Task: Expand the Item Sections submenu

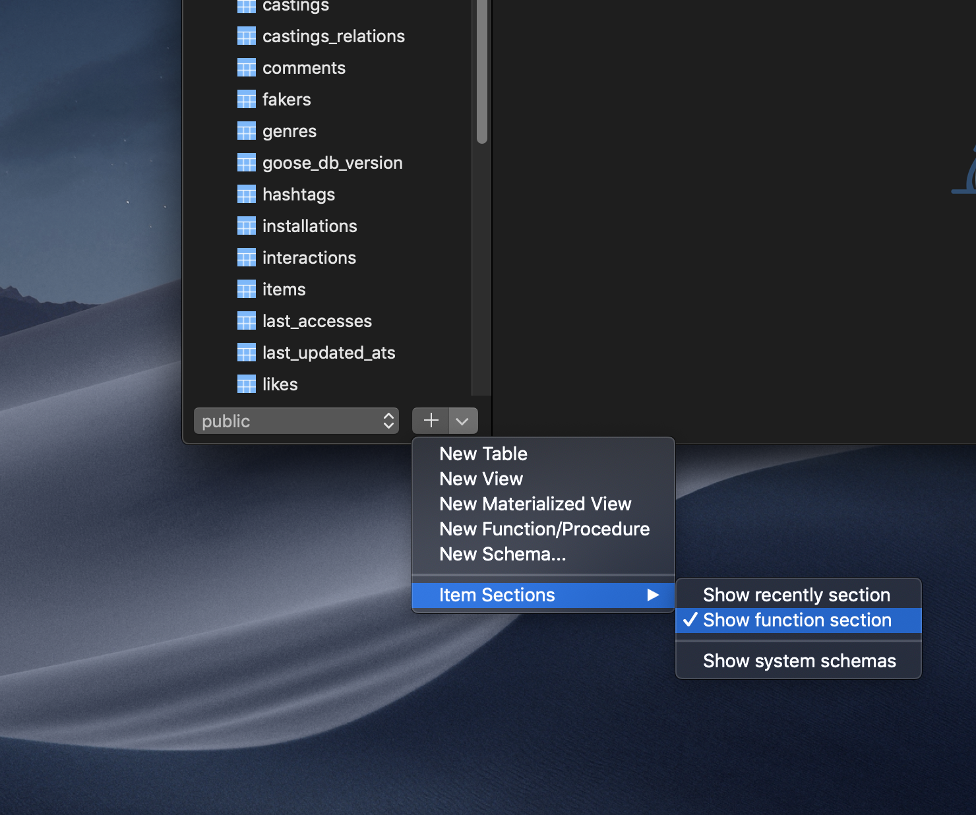Action: pyautogui.click(x=497, y=595)
